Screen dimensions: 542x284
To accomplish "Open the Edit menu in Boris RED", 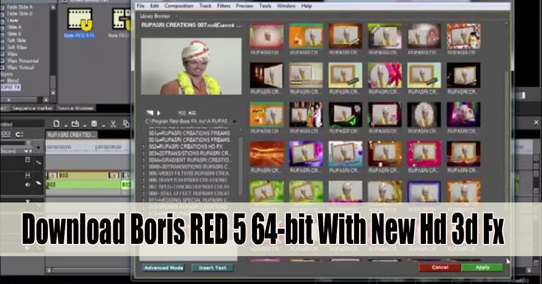I will pyautogui.click(x=154, y=6).
